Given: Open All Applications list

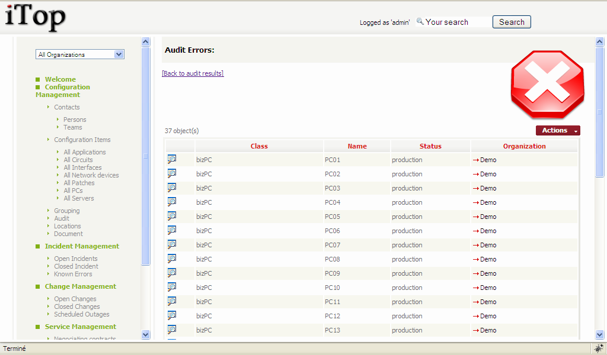Looking at the screenshot, I should click(84, 152).
